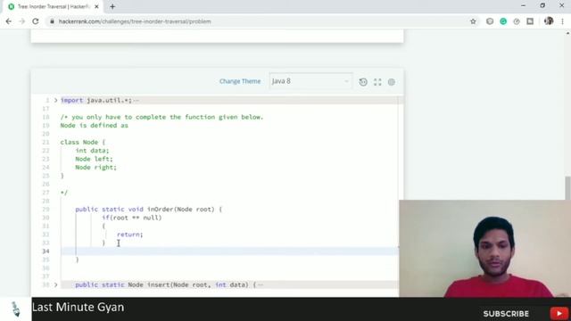
Task: Go back with the browser back arrow
Action: click(x=8, y=21)
